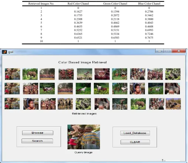Select the table value 0.4662
This screenshot has height=163, width=188.
[x=115, y=23]
